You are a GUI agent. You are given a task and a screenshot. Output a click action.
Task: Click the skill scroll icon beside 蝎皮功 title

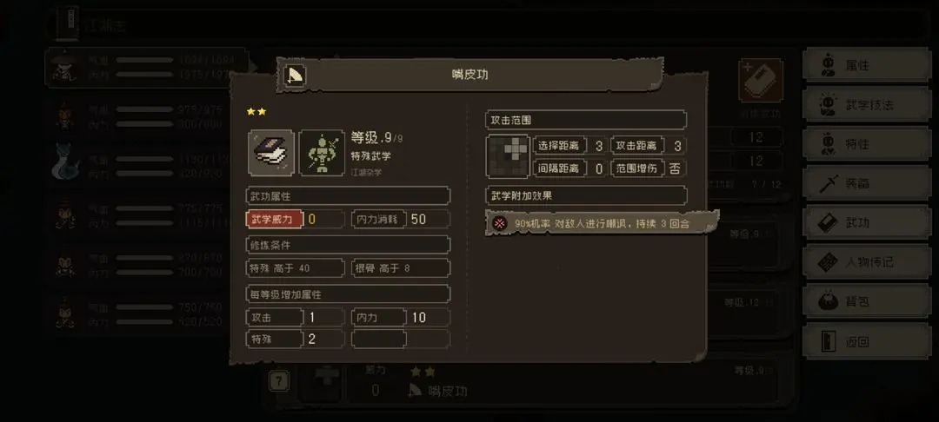pos(295,76)
